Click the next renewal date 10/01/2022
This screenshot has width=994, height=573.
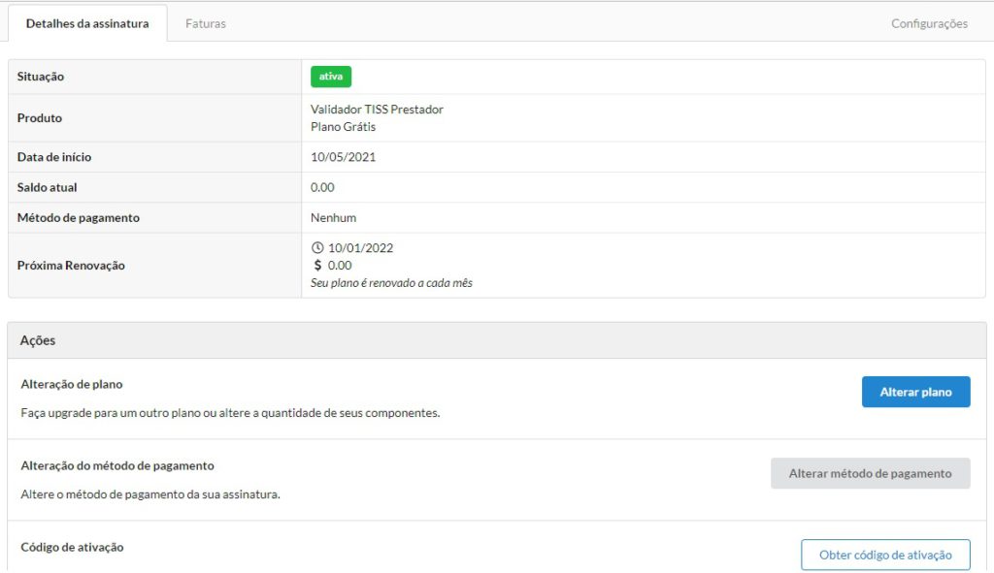pos(360,248)
